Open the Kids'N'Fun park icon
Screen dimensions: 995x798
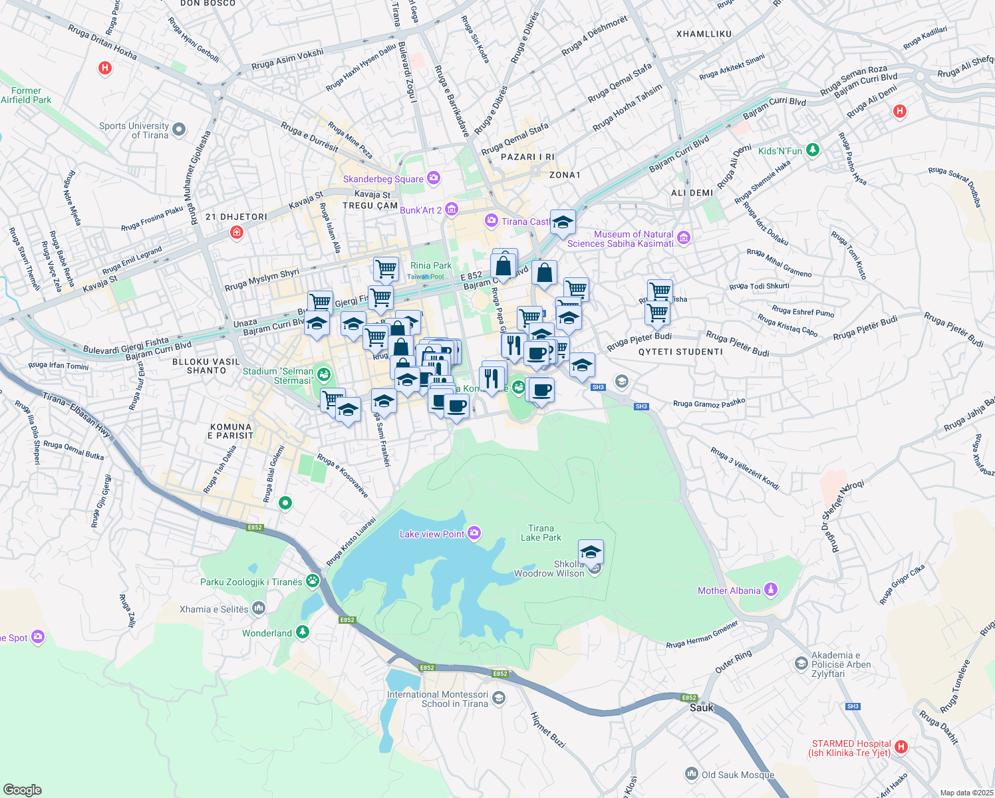point(812,150)
